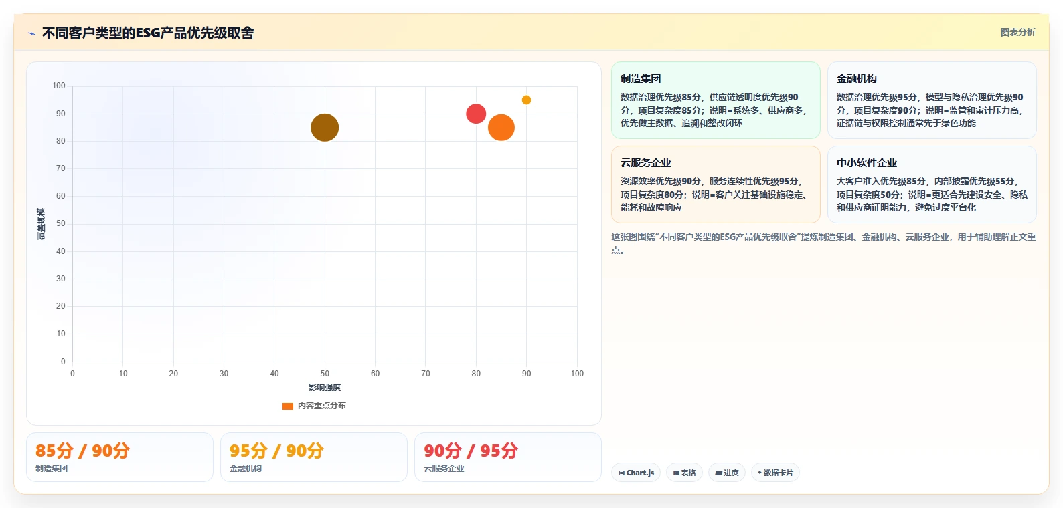
Task: Click the icon in the Chart.js tag
Action: pos(621,473)
